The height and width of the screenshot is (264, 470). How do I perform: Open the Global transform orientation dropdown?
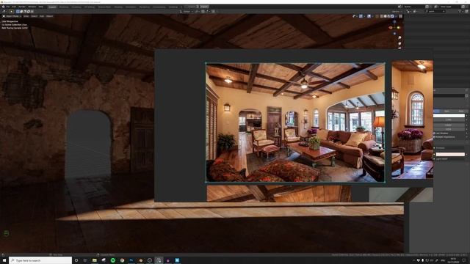pyautogui.click(x=187, y=12)
